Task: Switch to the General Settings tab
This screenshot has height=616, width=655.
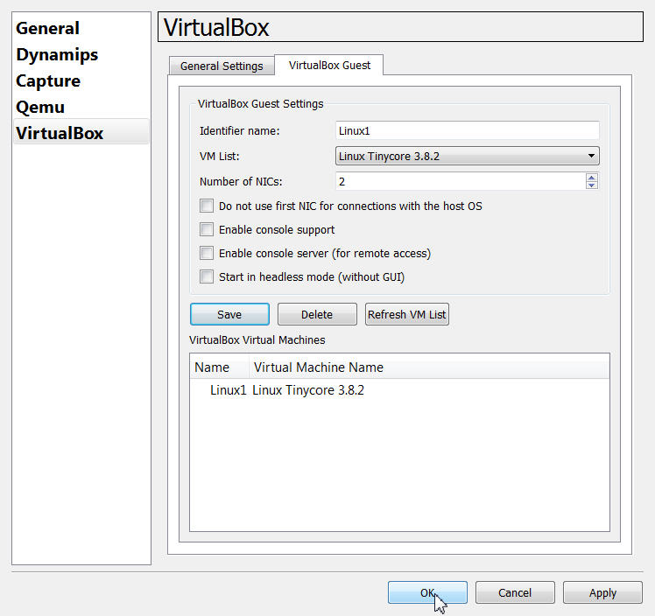Action: pyautogui.click(x=222, y=66)
